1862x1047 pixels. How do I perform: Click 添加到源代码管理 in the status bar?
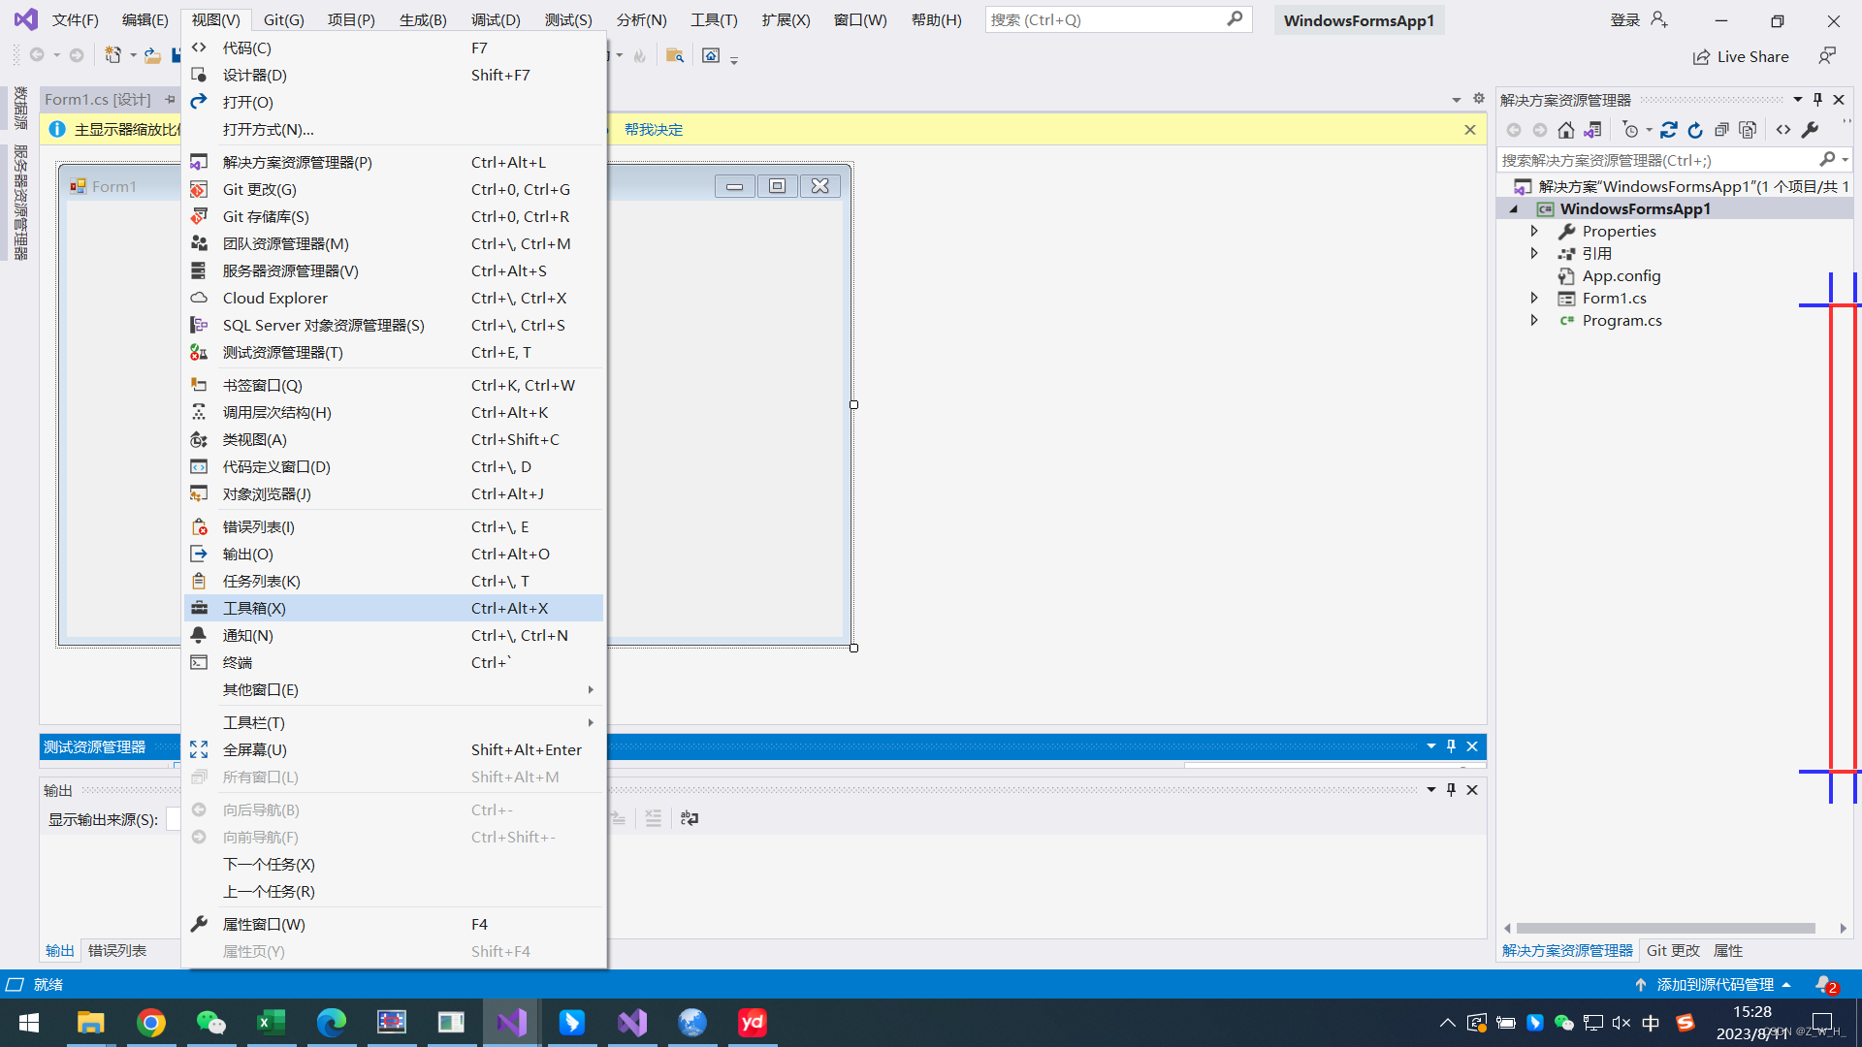1715,985
